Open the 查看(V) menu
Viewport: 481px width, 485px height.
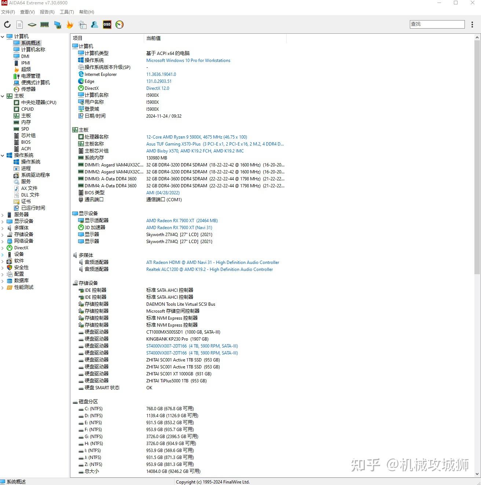point(27,12)
